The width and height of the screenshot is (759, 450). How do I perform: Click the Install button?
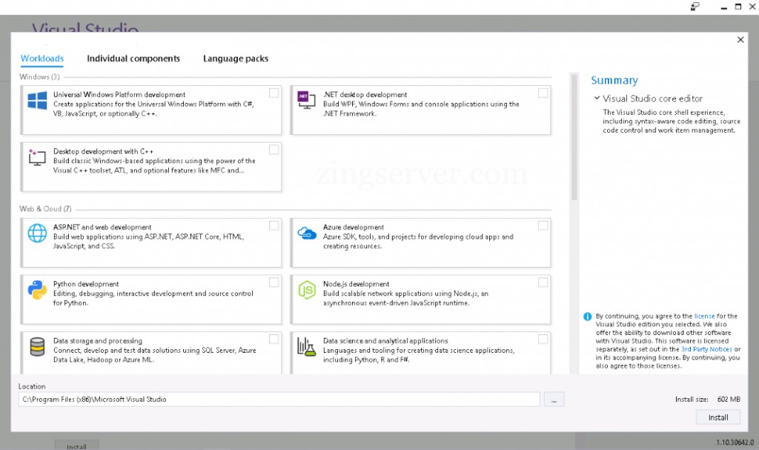717,417
